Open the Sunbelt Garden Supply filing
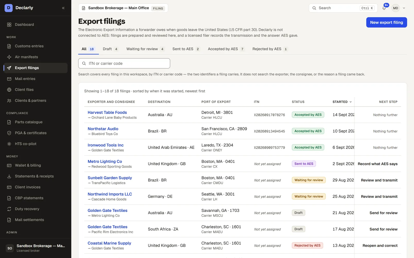Viewport: 414px width, 258px height. point(110,178)
